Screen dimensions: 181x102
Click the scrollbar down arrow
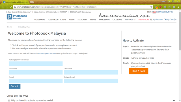(180, 101)
